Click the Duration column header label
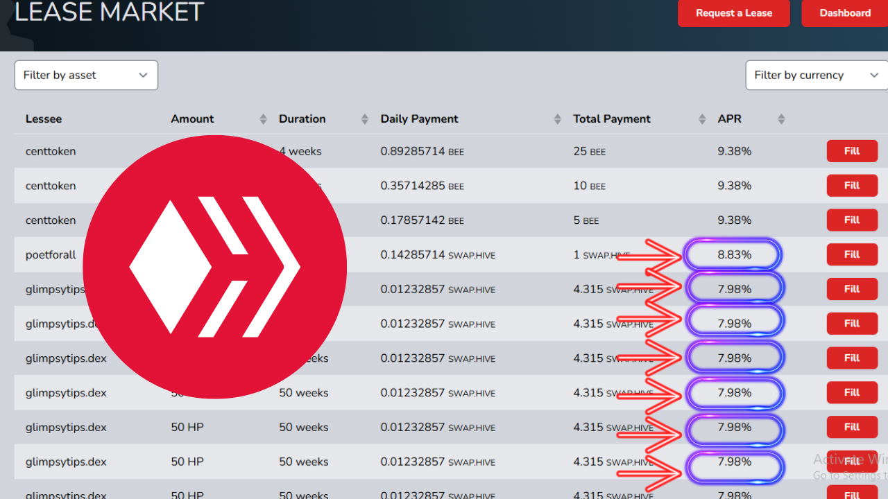The height and width of the screenshot is (499, 888). 302,119
